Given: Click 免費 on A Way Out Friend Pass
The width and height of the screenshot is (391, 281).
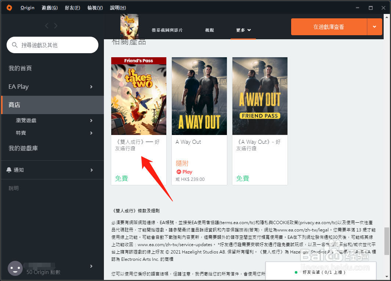Looking at the screenshot, I should coord(243,178).
